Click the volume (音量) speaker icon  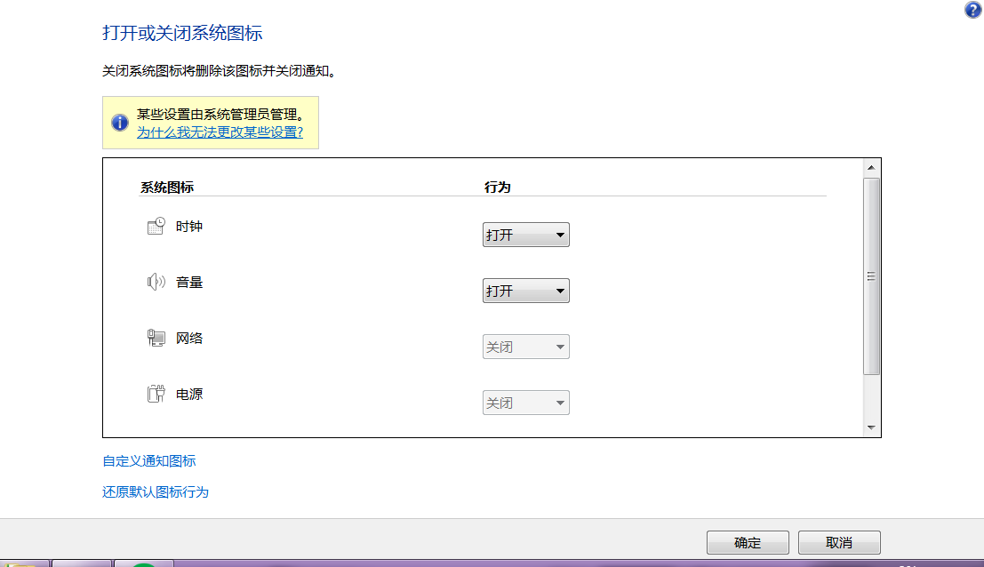click(x=156, y=283)
